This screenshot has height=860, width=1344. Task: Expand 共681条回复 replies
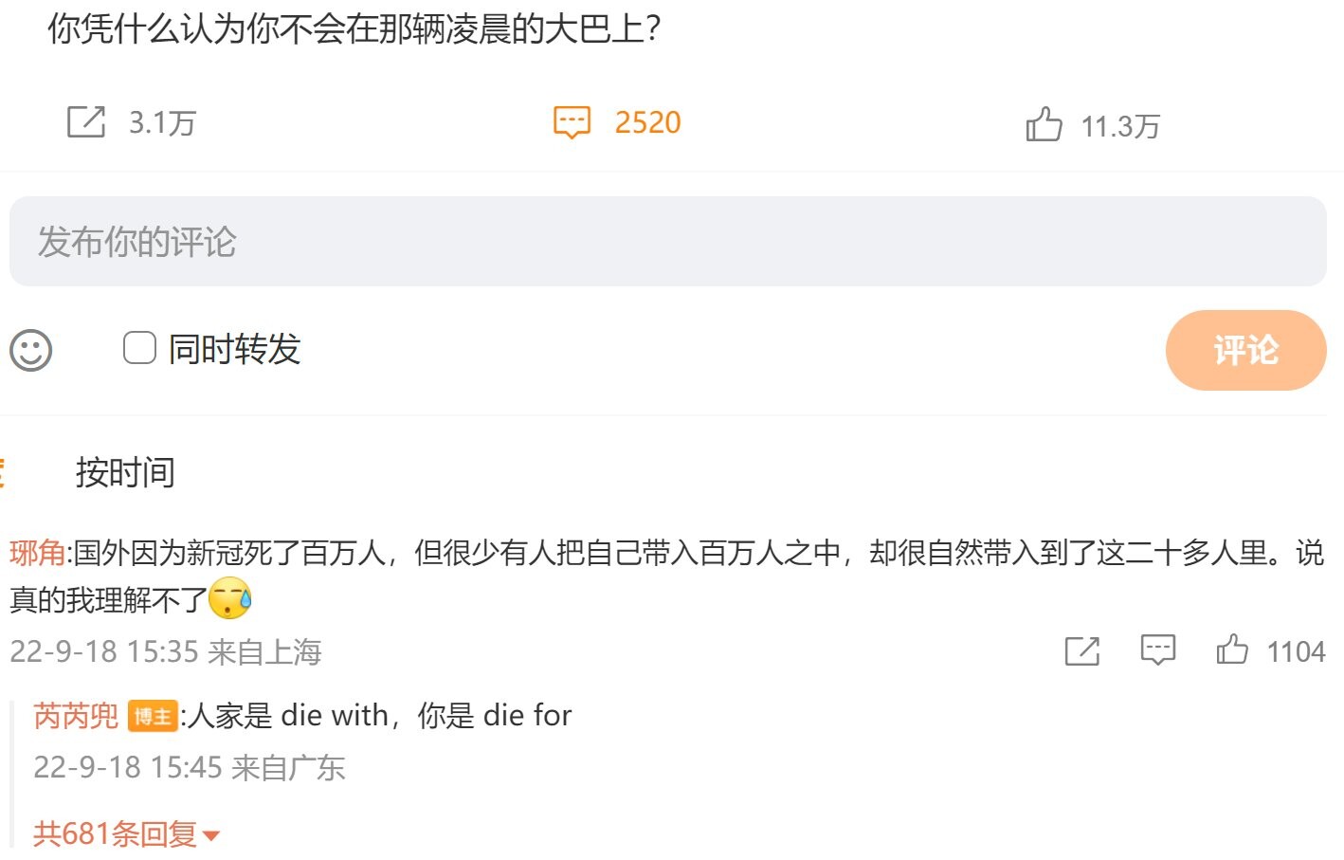[x=126, y=833]
